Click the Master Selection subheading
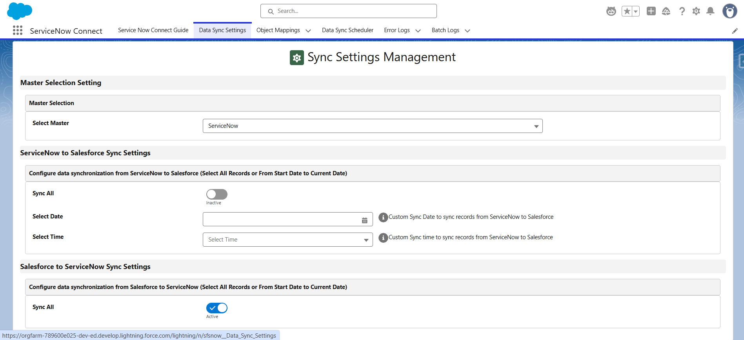744x340 pixels. pos(51,103)
